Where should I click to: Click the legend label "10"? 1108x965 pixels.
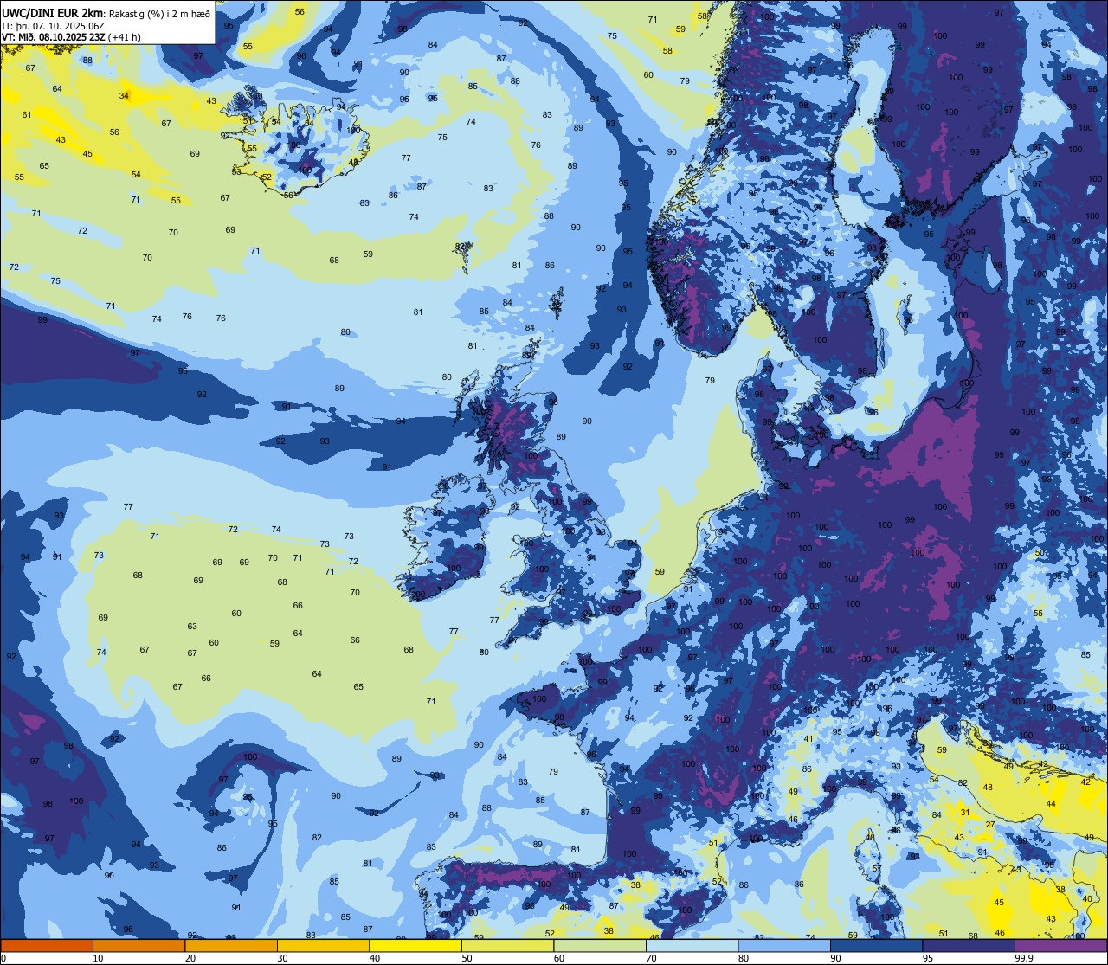click(x=98, y=958)
